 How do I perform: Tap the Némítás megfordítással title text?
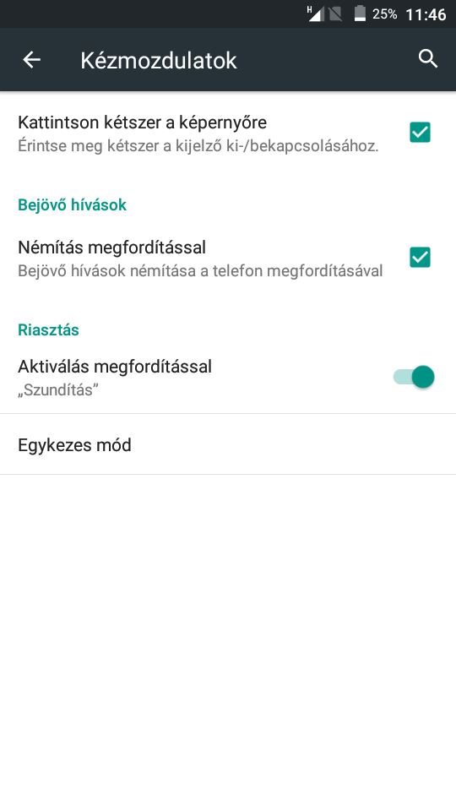coord(111,248)
